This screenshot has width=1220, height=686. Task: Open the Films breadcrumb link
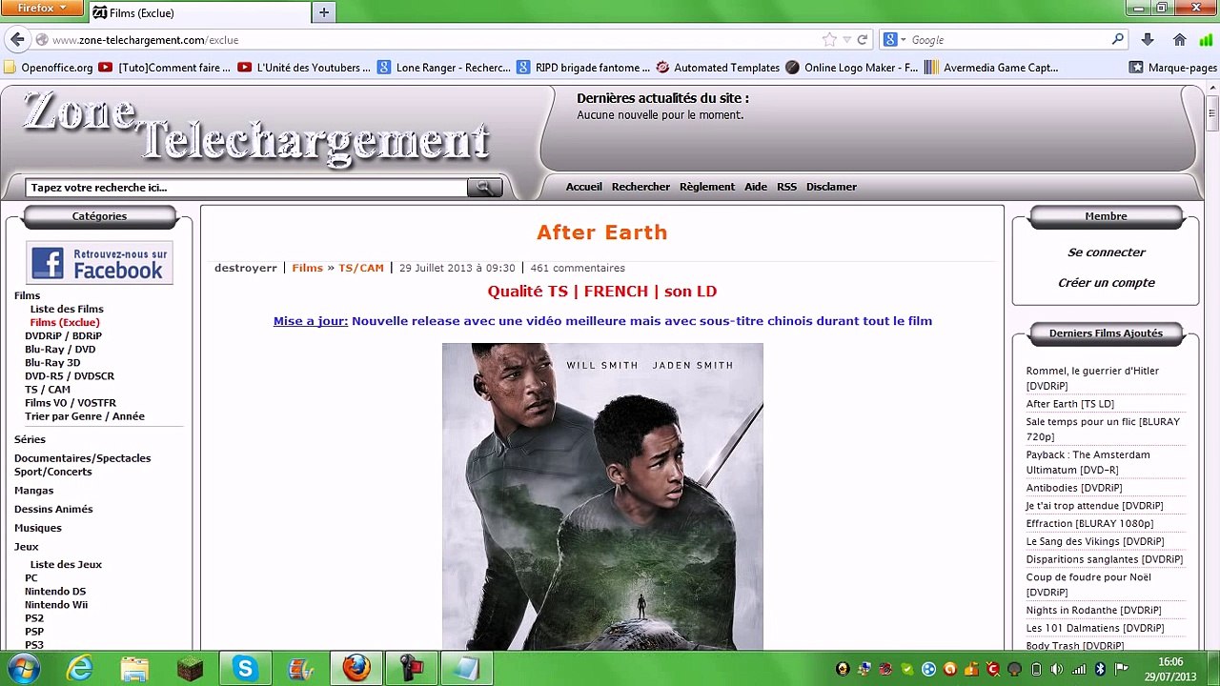pos(307,268)
